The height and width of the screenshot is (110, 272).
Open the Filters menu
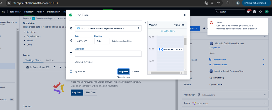pyautogui.click(x=40, y=12)
